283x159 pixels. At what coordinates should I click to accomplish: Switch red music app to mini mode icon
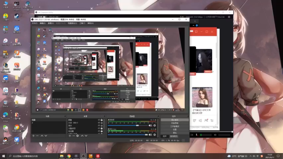(196, 31)
